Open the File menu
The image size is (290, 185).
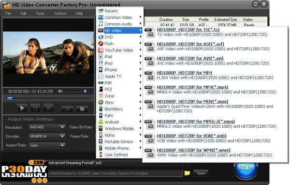tap(8, 14)
